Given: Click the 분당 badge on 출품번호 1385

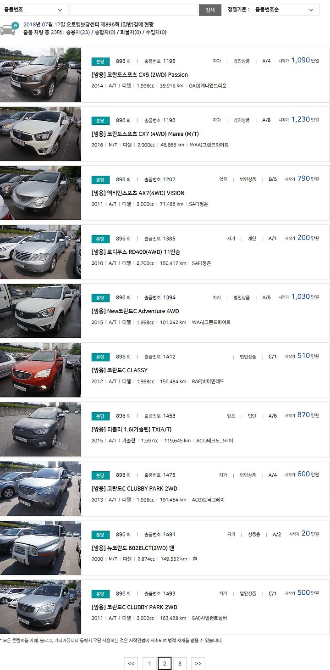Looking at the screenshot, I should point(100,239).
